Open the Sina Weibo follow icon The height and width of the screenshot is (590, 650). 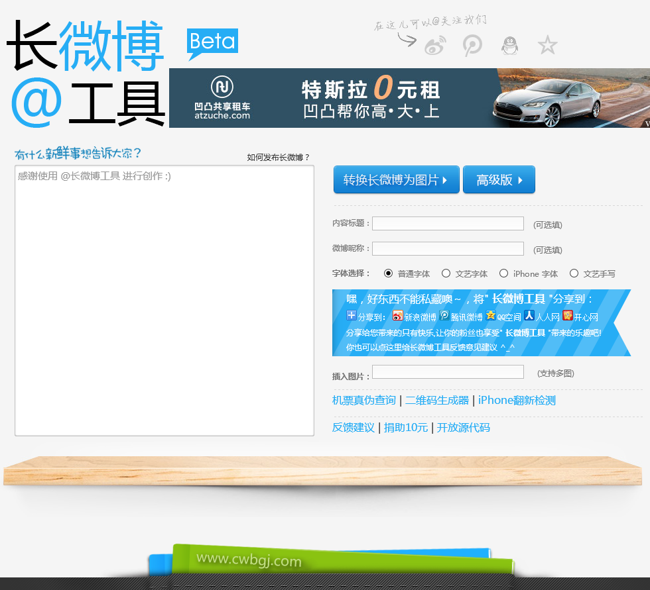435,45
